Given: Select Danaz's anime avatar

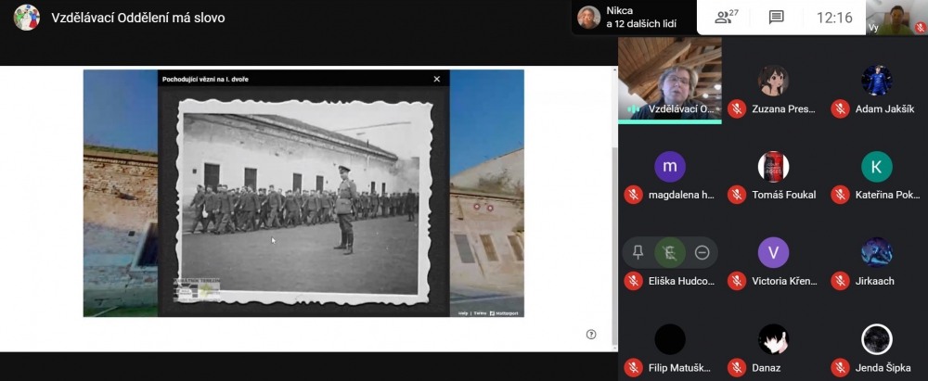Looking at the screenshot, I should click(x=774, y=339).
